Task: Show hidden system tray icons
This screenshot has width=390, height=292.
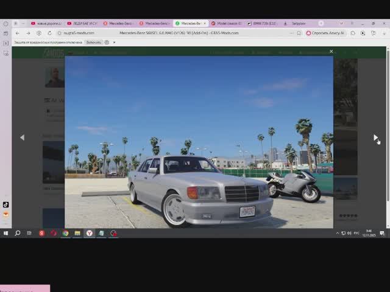Action: [337, 233]
